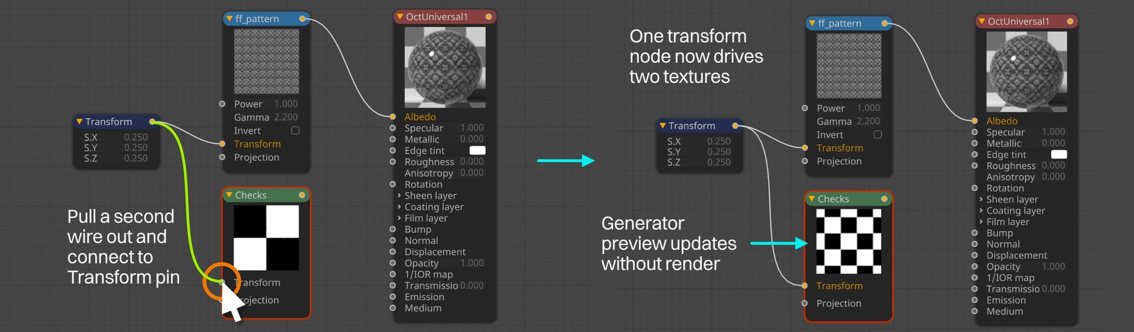Click the output pin of the right Checks node
Image resolution: width=1134 pixels, height=332 pixels.
[884, 199]
